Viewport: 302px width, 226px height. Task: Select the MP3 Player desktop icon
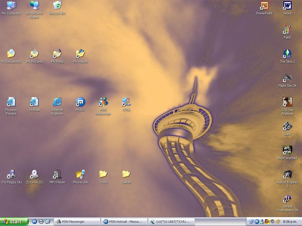57,175
